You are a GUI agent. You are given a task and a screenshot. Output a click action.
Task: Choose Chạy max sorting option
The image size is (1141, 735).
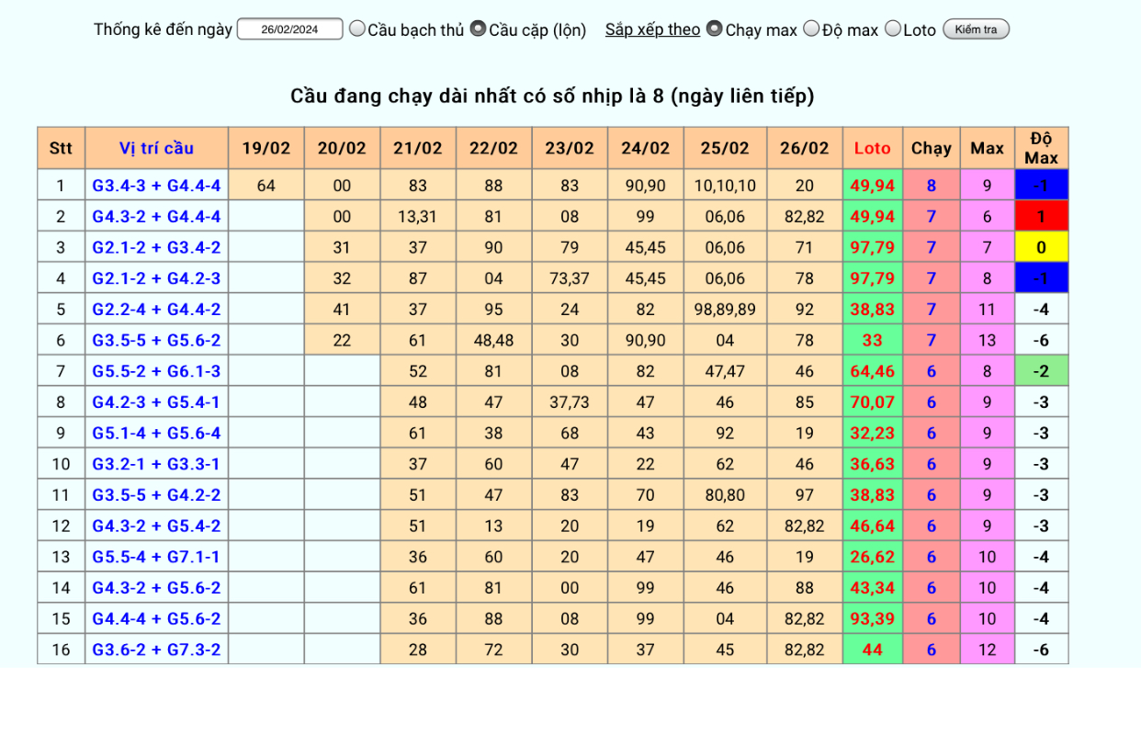tap(714, 28)
